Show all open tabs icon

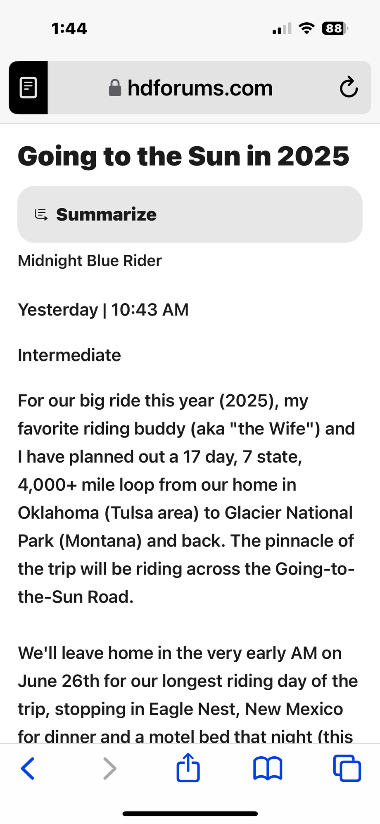point(347,768)
